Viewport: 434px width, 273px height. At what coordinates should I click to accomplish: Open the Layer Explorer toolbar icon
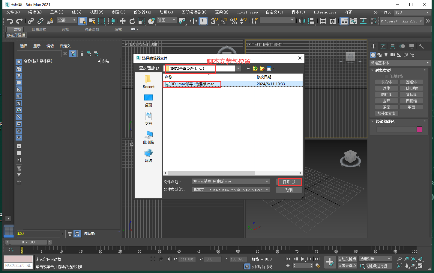(x=332, y=21)
